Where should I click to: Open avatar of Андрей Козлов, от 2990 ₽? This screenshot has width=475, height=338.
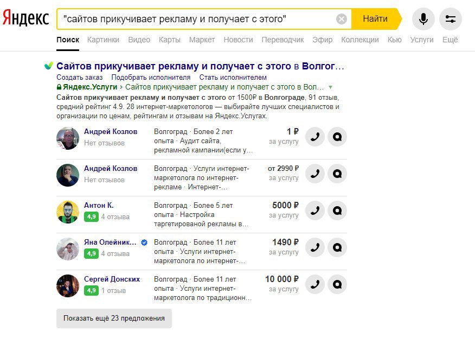click(x=68, y=175)
